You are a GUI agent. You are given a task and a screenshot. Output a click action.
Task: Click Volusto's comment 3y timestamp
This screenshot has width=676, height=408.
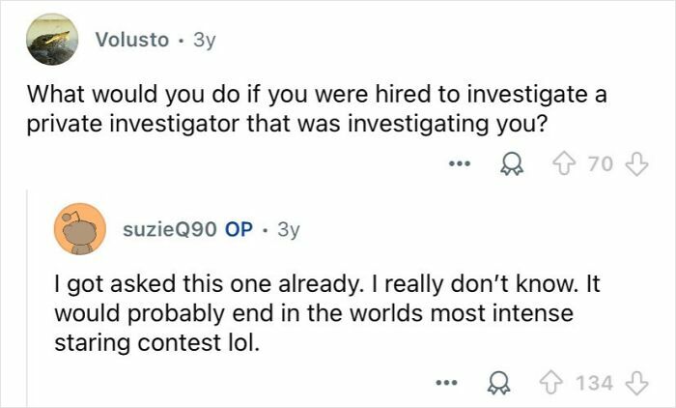tap(205, 40)
